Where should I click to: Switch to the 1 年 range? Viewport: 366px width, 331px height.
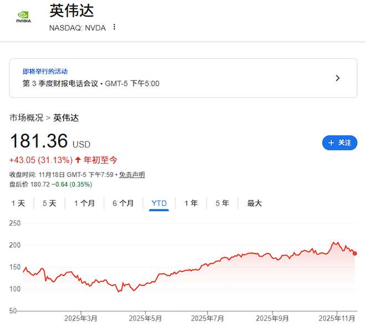click(x=191, y=203)
